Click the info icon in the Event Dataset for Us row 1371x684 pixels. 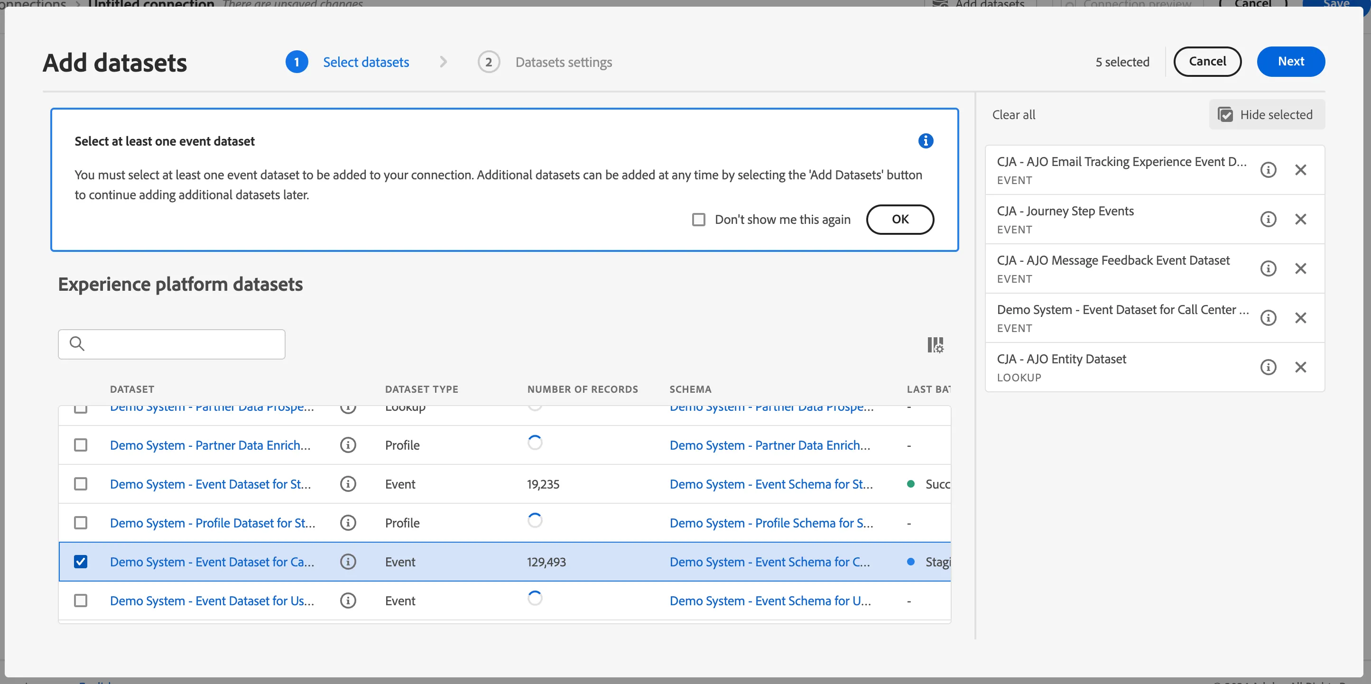point(348,600)
